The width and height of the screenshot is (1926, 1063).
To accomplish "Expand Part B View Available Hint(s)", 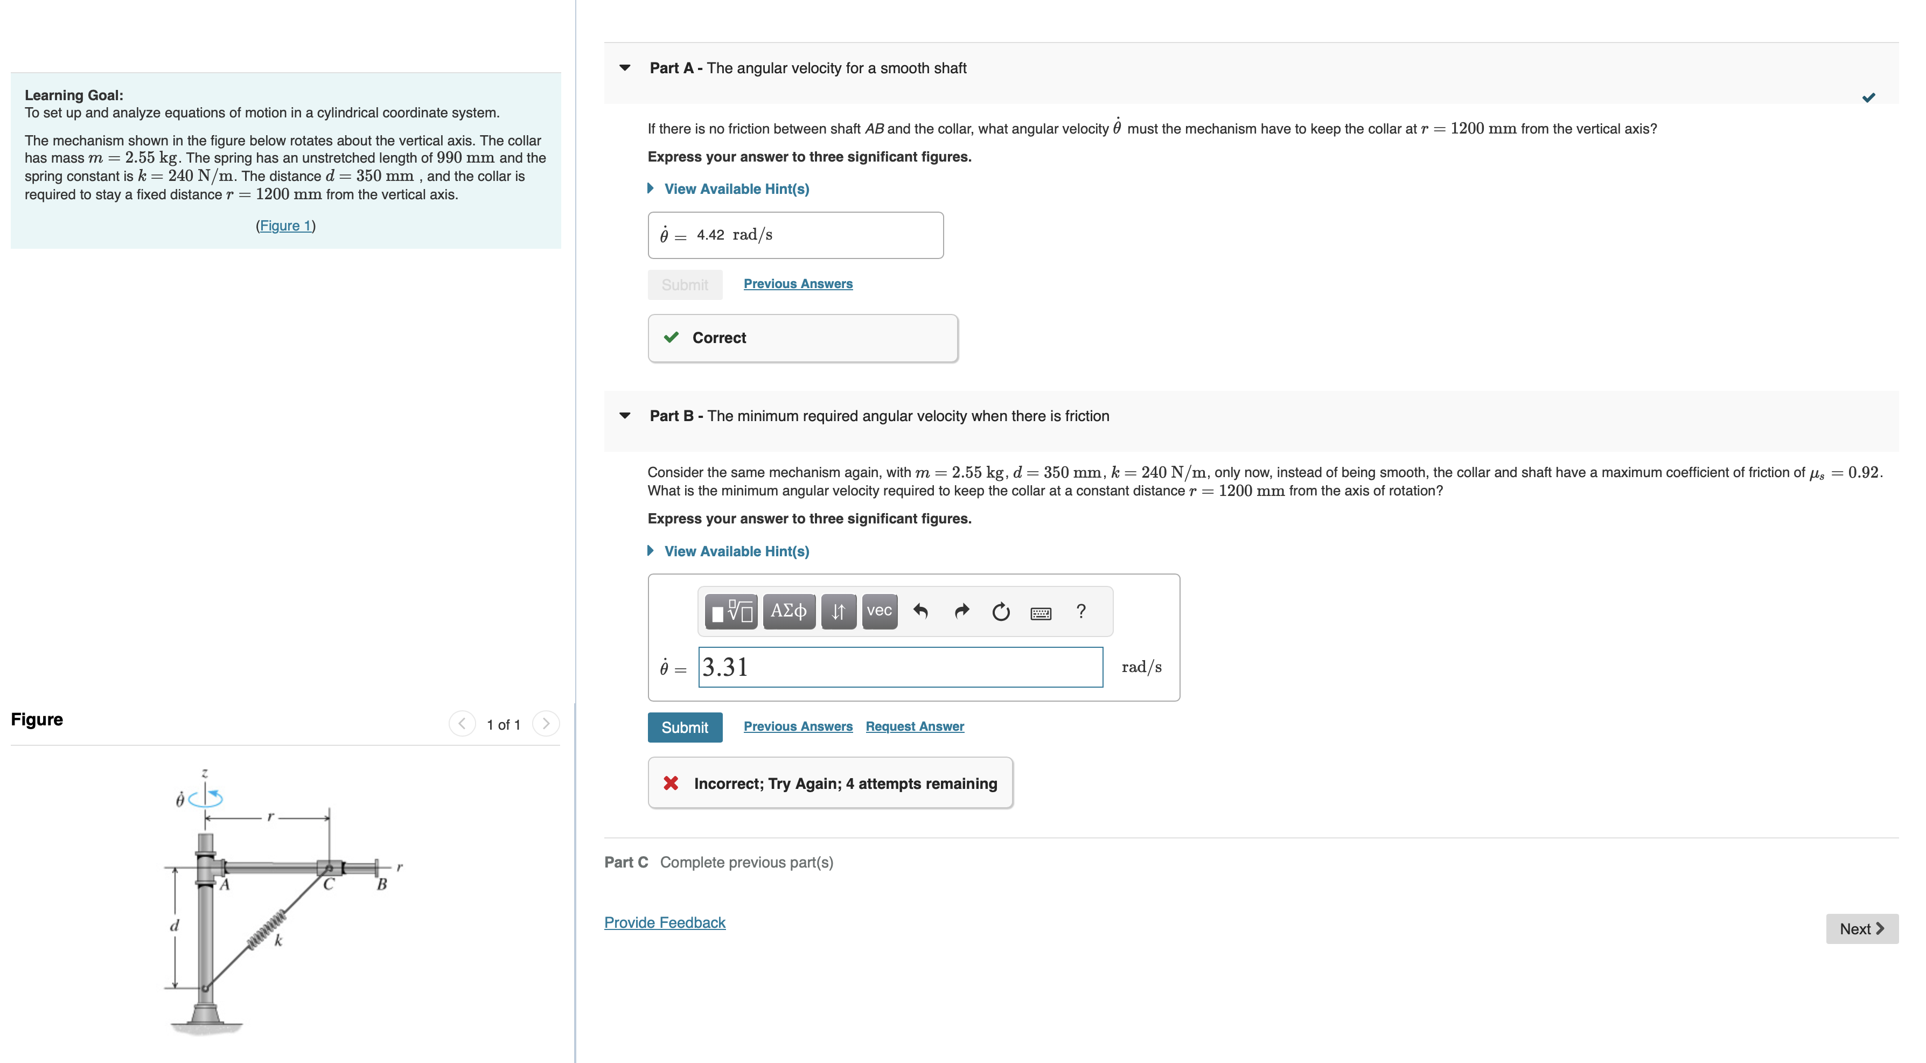I will click(736, 551).
